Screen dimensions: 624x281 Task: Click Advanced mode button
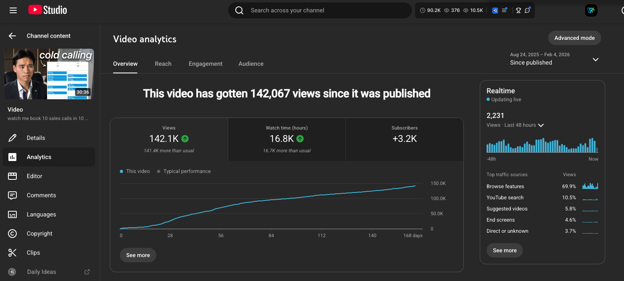click(574, 38)
